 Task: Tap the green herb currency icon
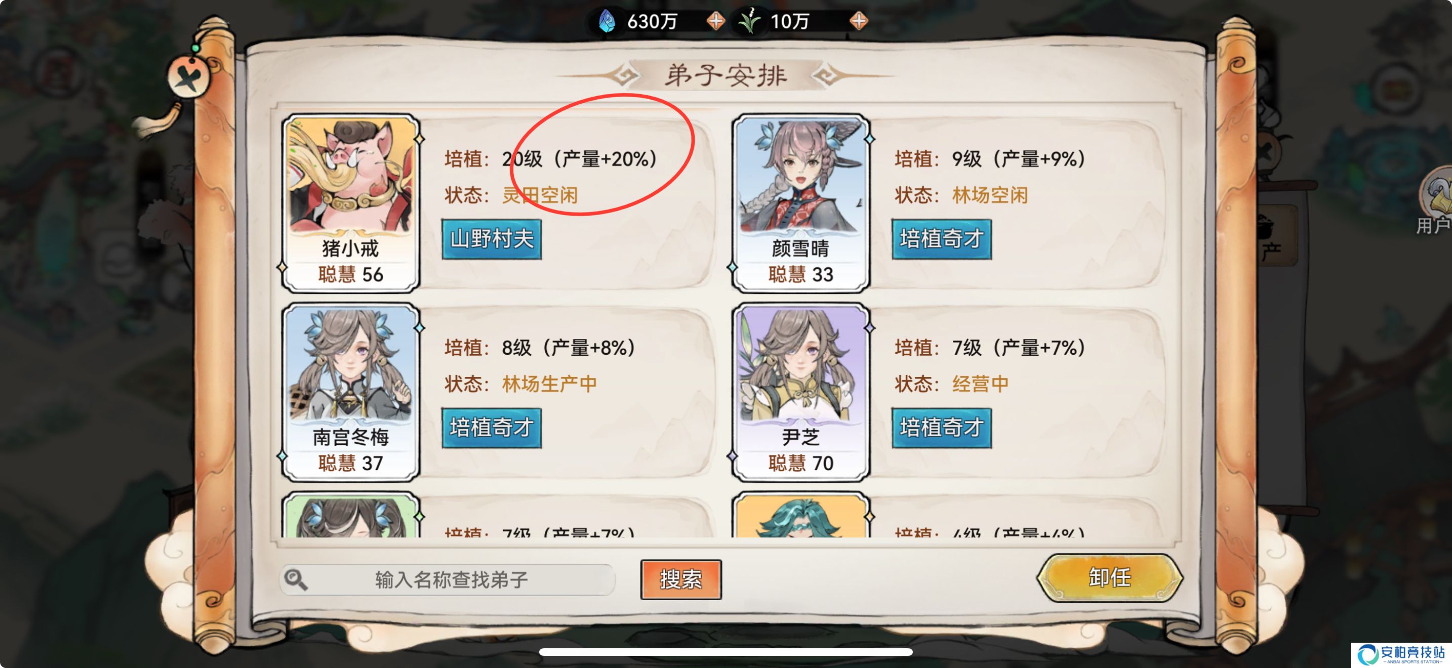click(x=750, y=21)
